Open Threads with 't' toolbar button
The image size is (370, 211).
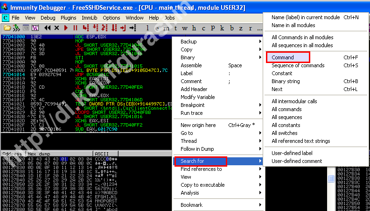click(175, 28)
